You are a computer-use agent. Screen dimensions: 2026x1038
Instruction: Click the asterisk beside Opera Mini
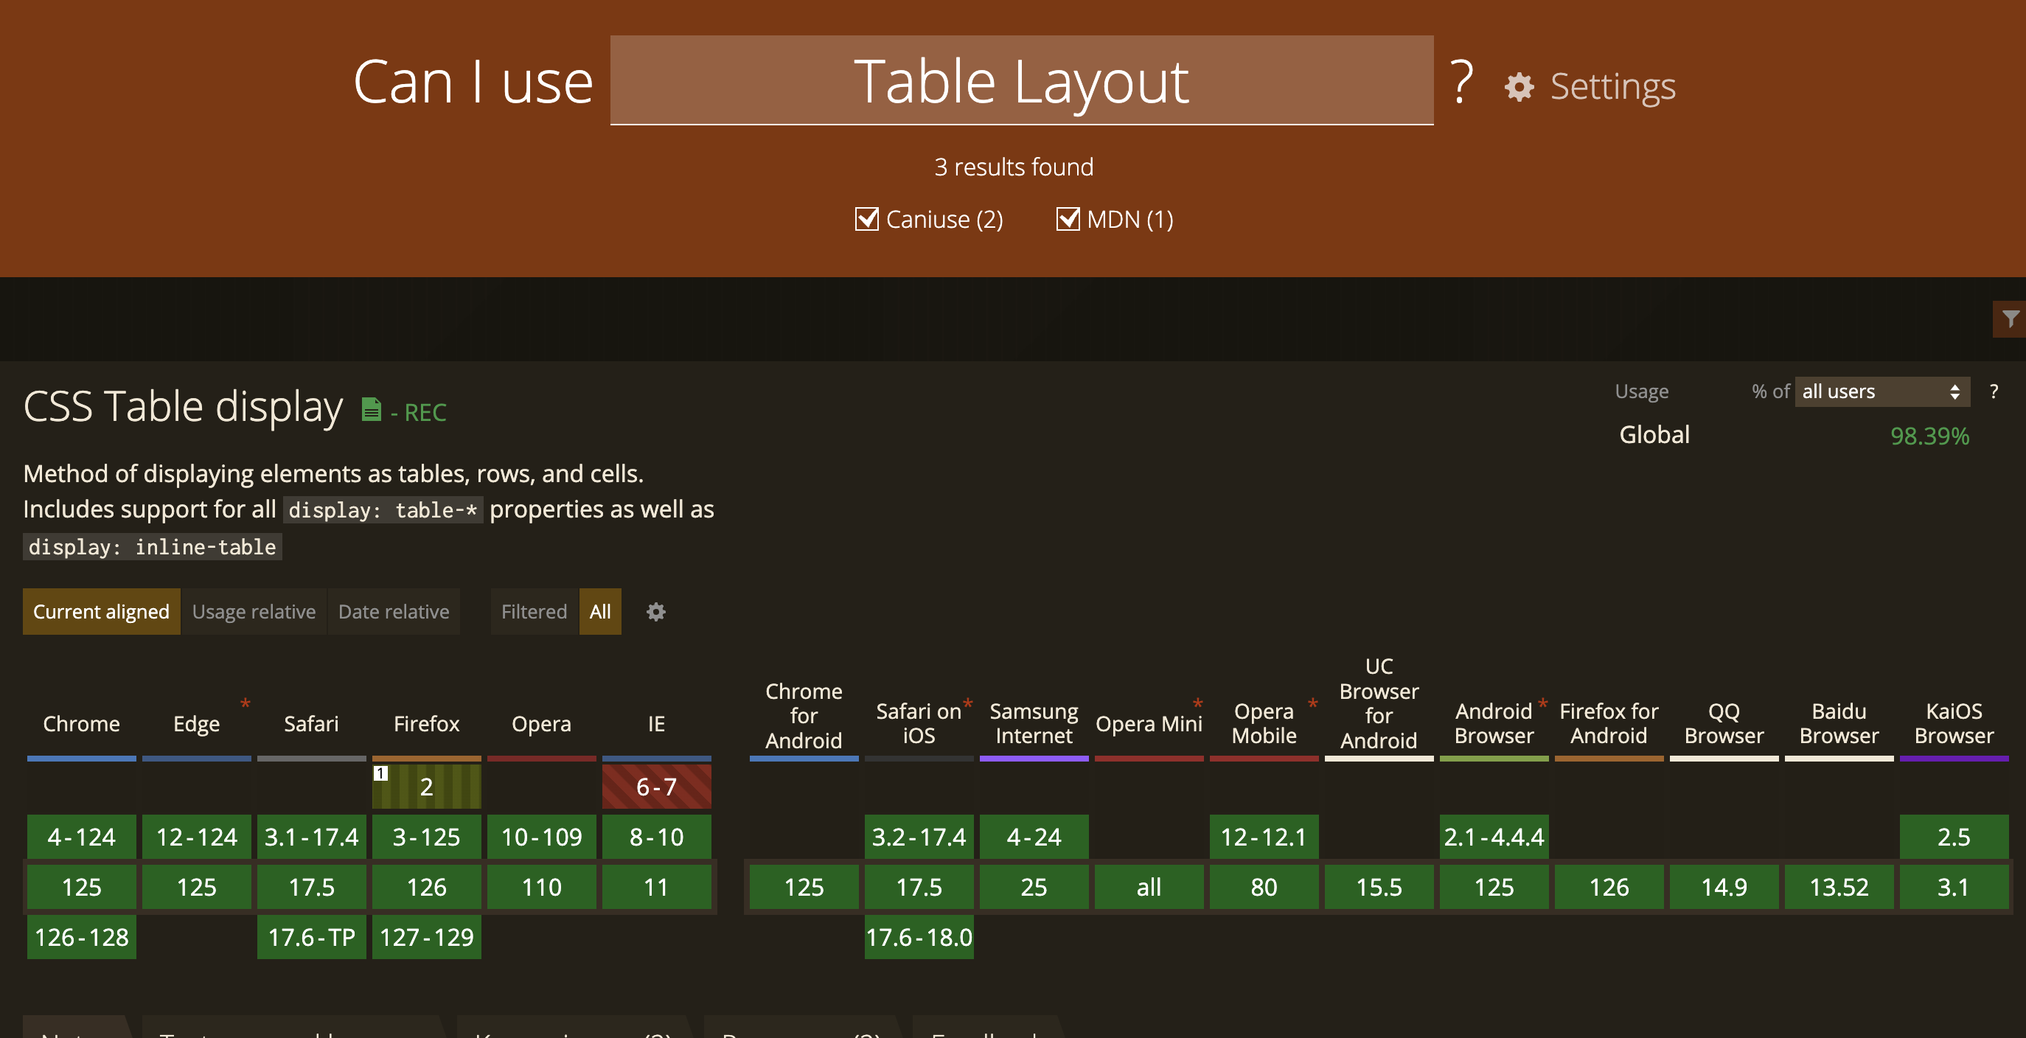click(1197, 703)
